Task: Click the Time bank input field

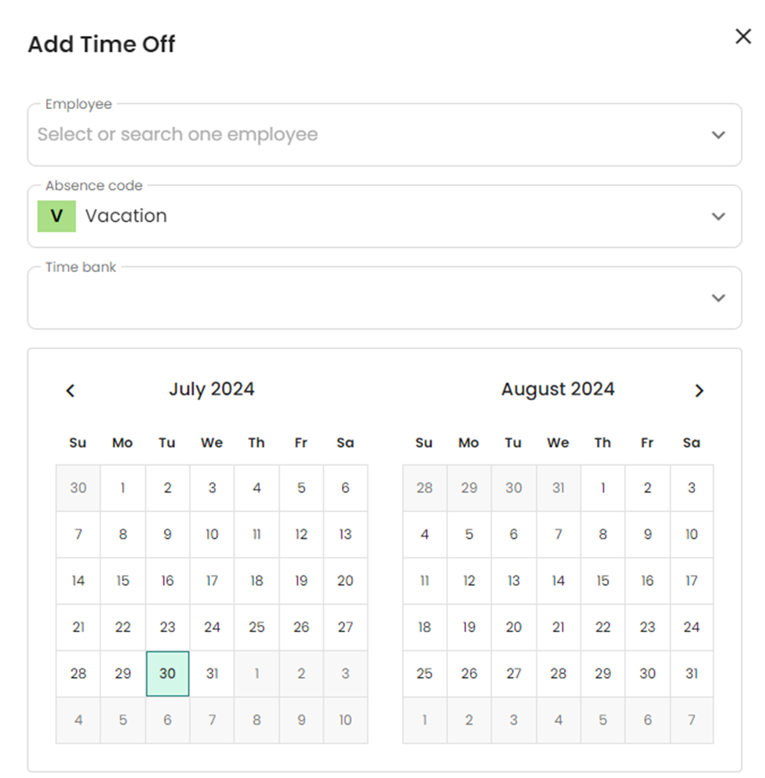Action: pos(314,297)
